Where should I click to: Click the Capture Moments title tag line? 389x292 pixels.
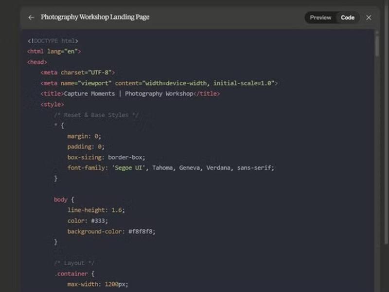click(x=130, y=93)
